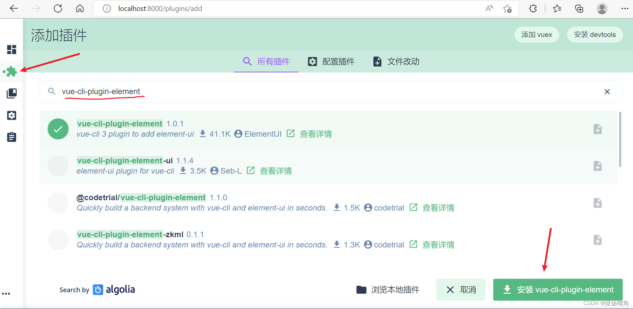Open the ElementUI external link icon
The image size is (633, 309).
[290, 133]
